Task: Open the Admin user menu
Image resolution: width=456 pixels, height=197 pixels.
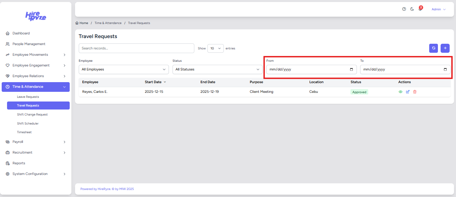Action: click(x=438, y=9)
